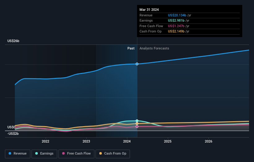Click the Revenue row label in tooltip

146,15
